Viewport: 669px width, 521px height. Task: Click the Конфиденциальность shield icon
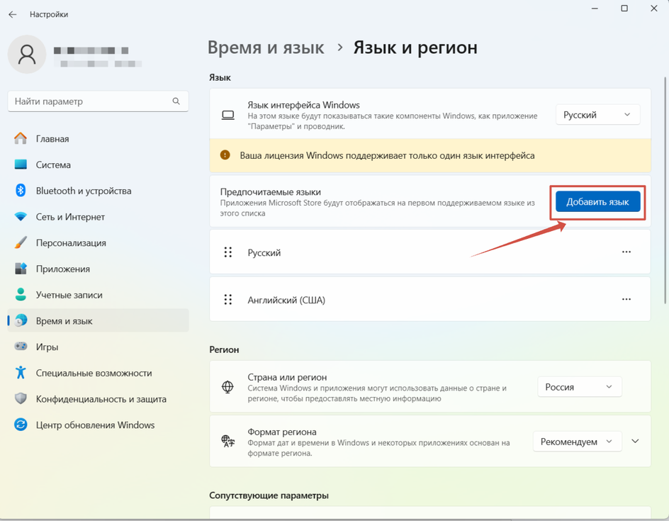point(21,398)
